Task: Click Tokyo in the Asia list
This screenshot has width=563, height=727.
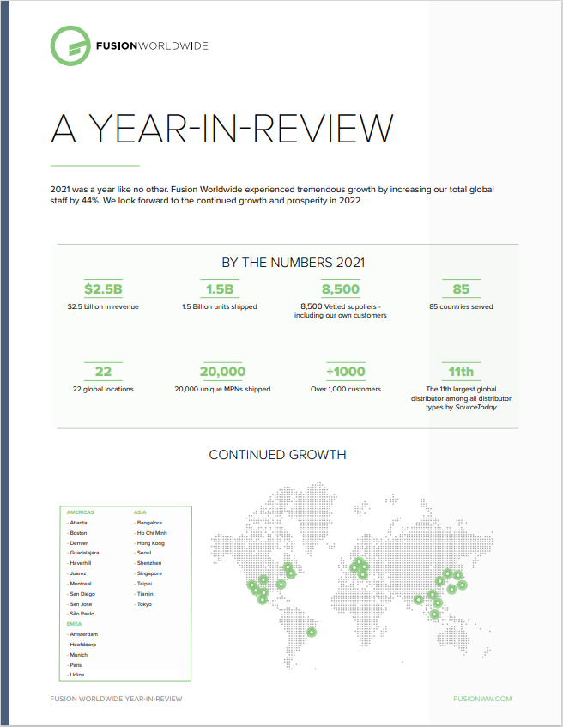Action: (x=144, y=604)
